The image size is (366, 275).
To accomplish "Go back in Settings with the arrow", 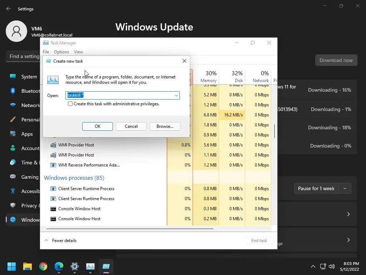I will (9, 9).
